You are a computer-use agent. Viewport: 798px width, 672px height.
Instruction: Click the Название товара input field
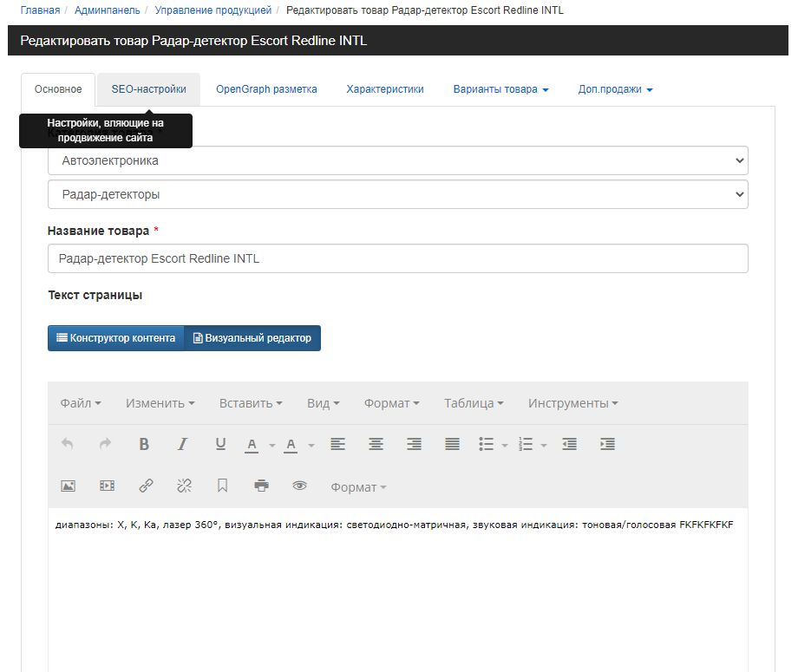tap(398, 258)
